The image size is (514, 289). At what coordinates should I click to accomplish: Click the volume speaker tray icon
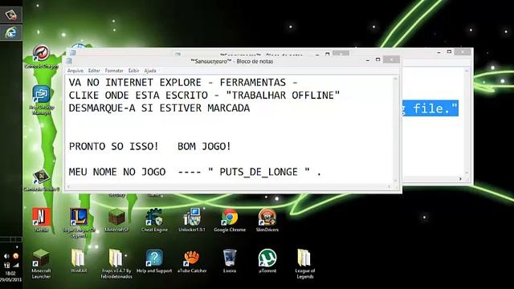point(6,256)
